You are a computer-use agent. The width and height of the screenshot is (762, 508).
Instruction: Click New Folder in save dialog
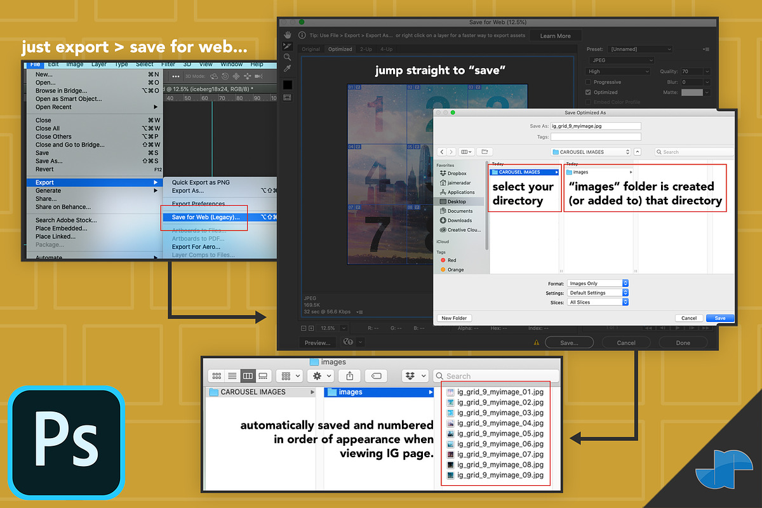pos(454,318)
